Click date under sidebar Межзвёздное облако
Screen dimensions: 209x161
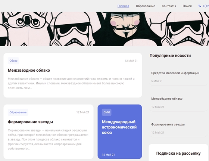tap(157, 107)
